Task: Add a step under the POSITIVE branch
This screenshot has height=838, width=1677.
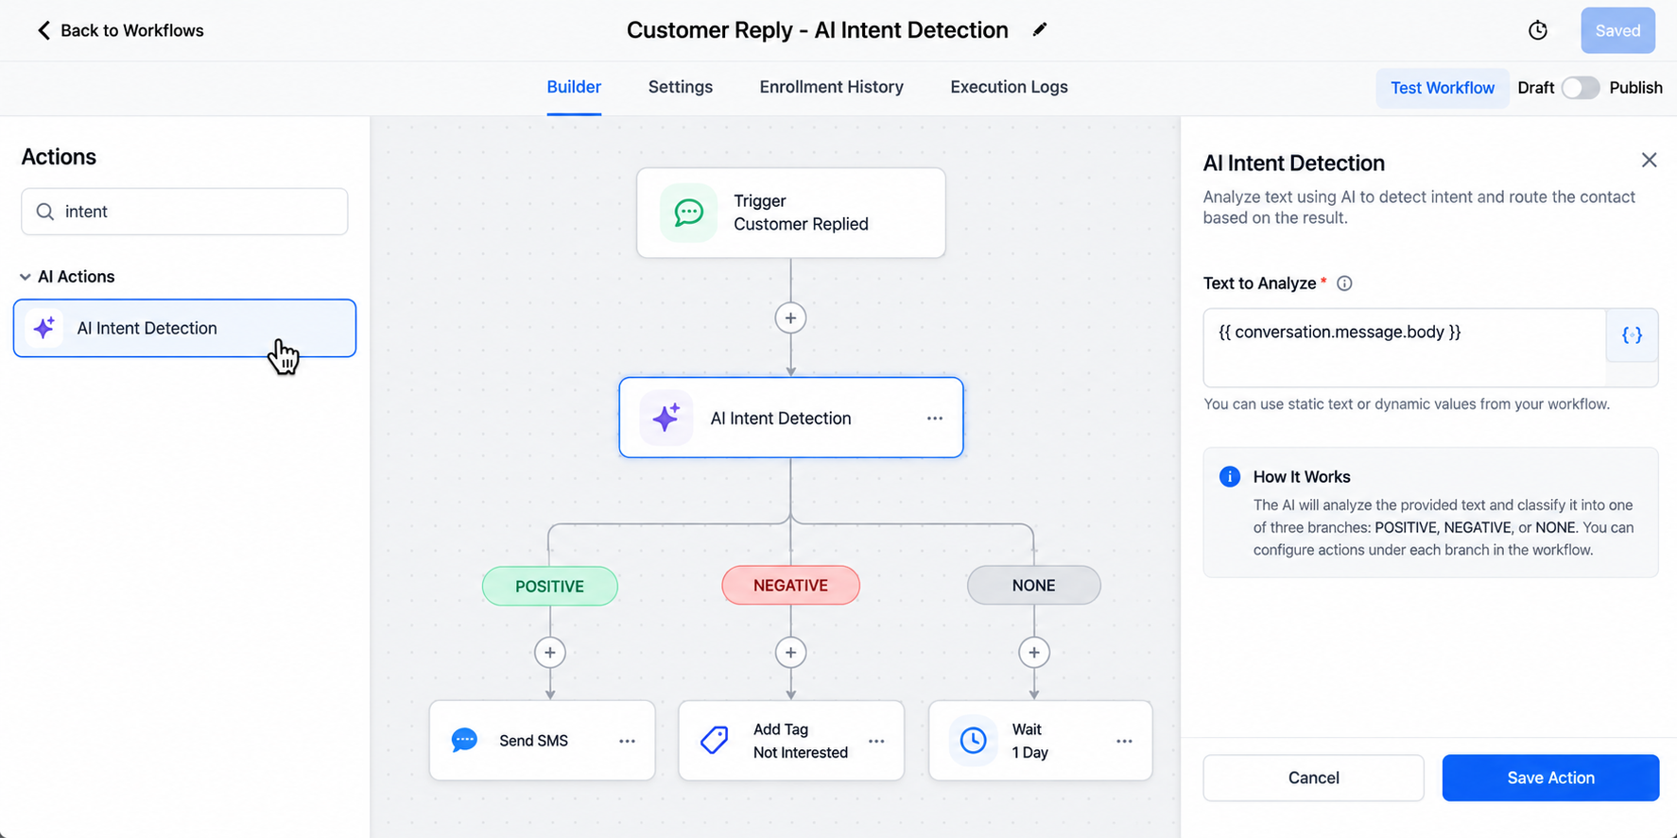Action: pyautogui.click(x=550, y=653)
